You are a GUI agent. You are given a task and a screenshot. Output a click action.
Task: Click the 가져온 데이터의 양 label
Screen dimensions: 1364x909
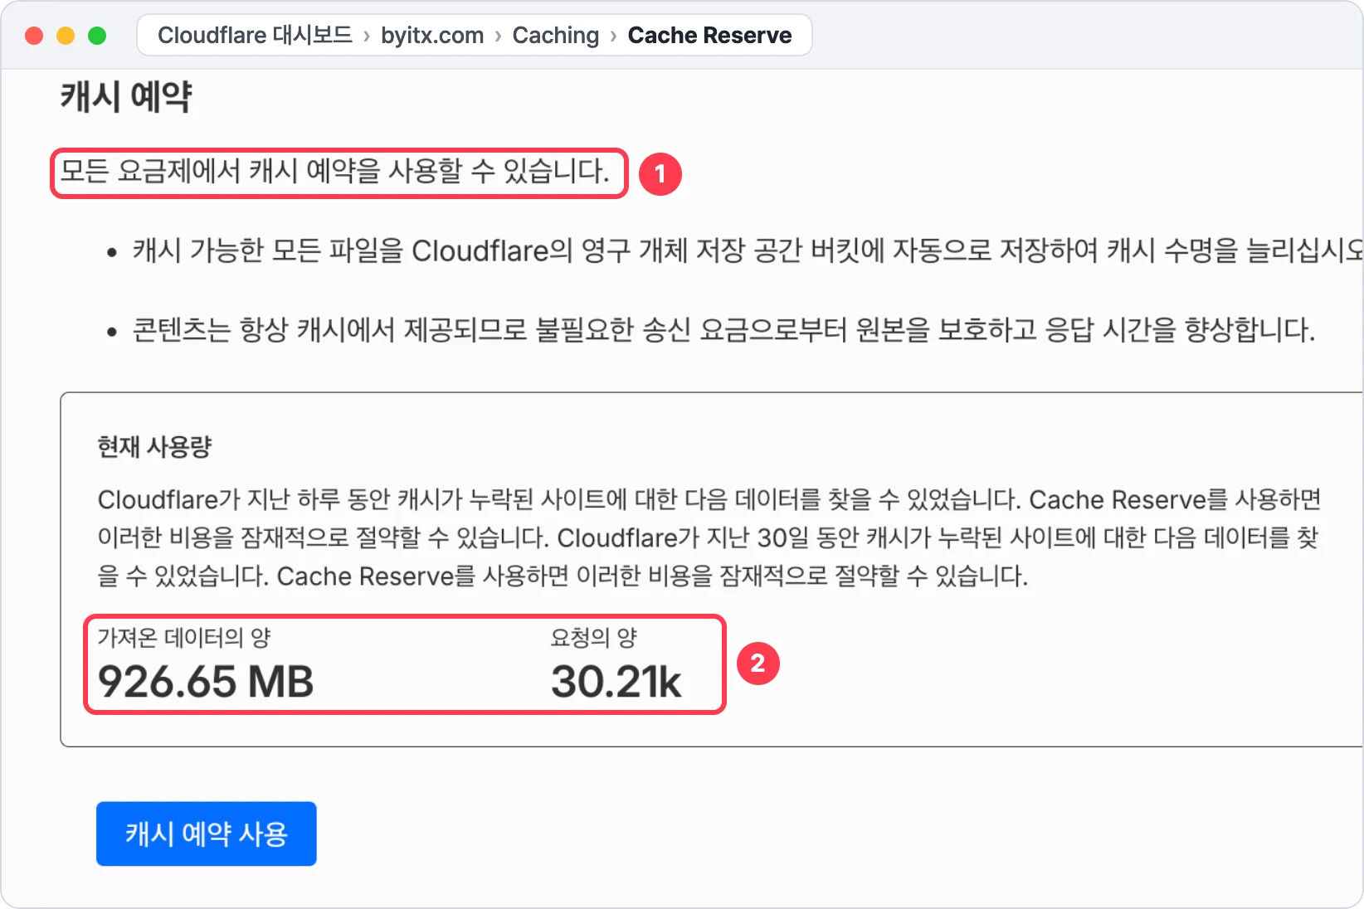(x=184, y=638)
